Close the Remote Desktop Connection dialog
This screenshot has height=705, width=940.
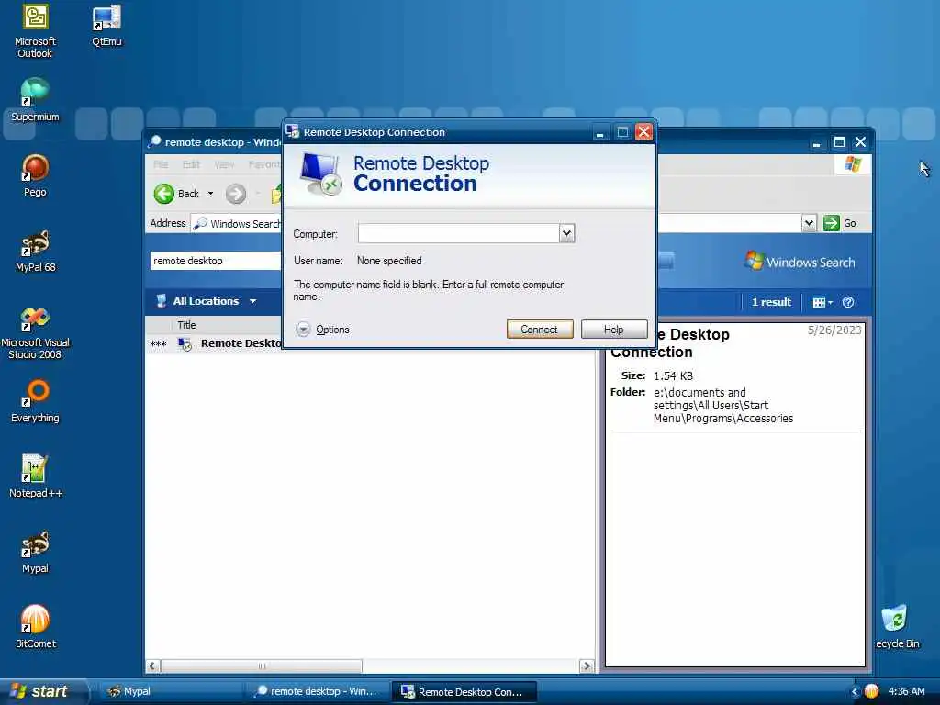[x=643, y=132]
